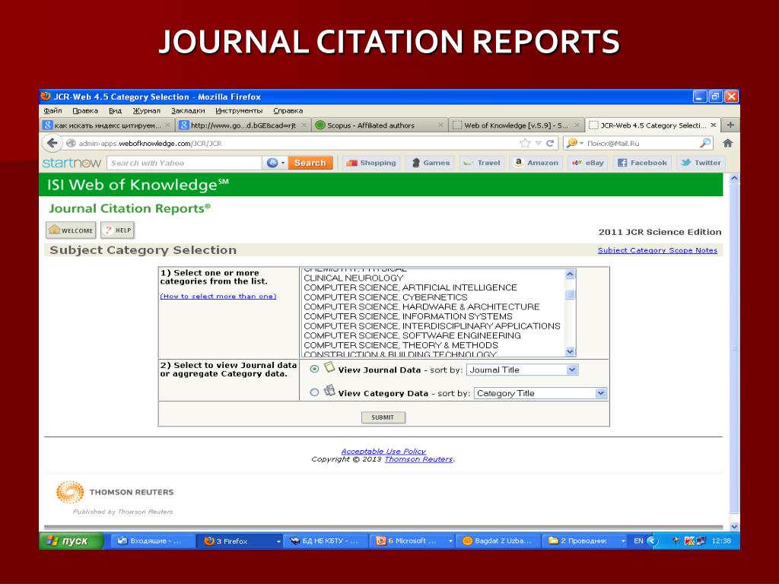Screen dimensions: 779x584
Task: Open the Mail.Ru search engine dropdown
Action: coord(581,143)
